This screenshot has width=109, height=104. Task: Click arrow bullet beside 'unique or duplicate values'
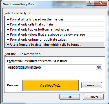click(x=8, y=40)
